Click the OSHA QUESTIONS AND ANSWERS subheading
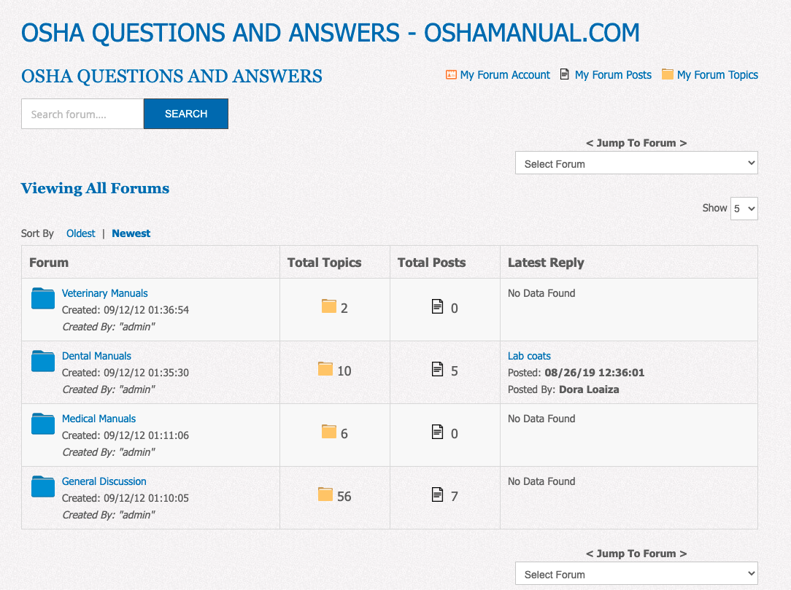791x590 pixels. (x=171, y=76)
